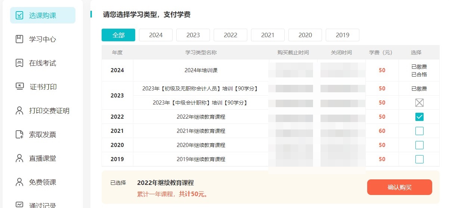Image resolution: width=449 pixels, height=208 pixels.
Task: Switch to the 2022 tab
Action: click(x=230, y=35)
